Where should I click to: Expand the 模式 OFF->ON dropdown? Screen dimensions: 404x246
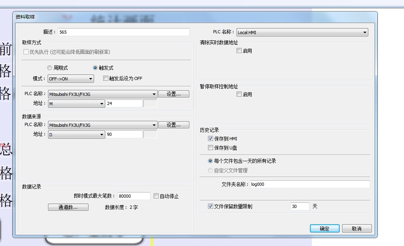pos(71,79)
